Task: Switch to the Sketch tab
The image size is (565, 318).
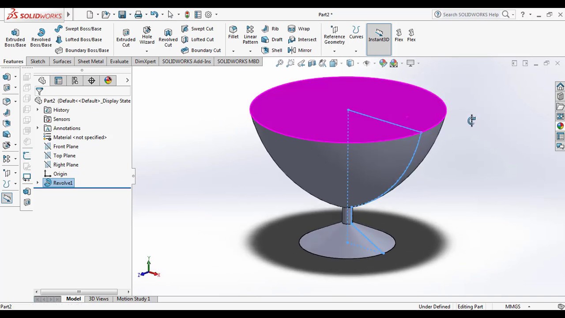Action: point(38,61)
